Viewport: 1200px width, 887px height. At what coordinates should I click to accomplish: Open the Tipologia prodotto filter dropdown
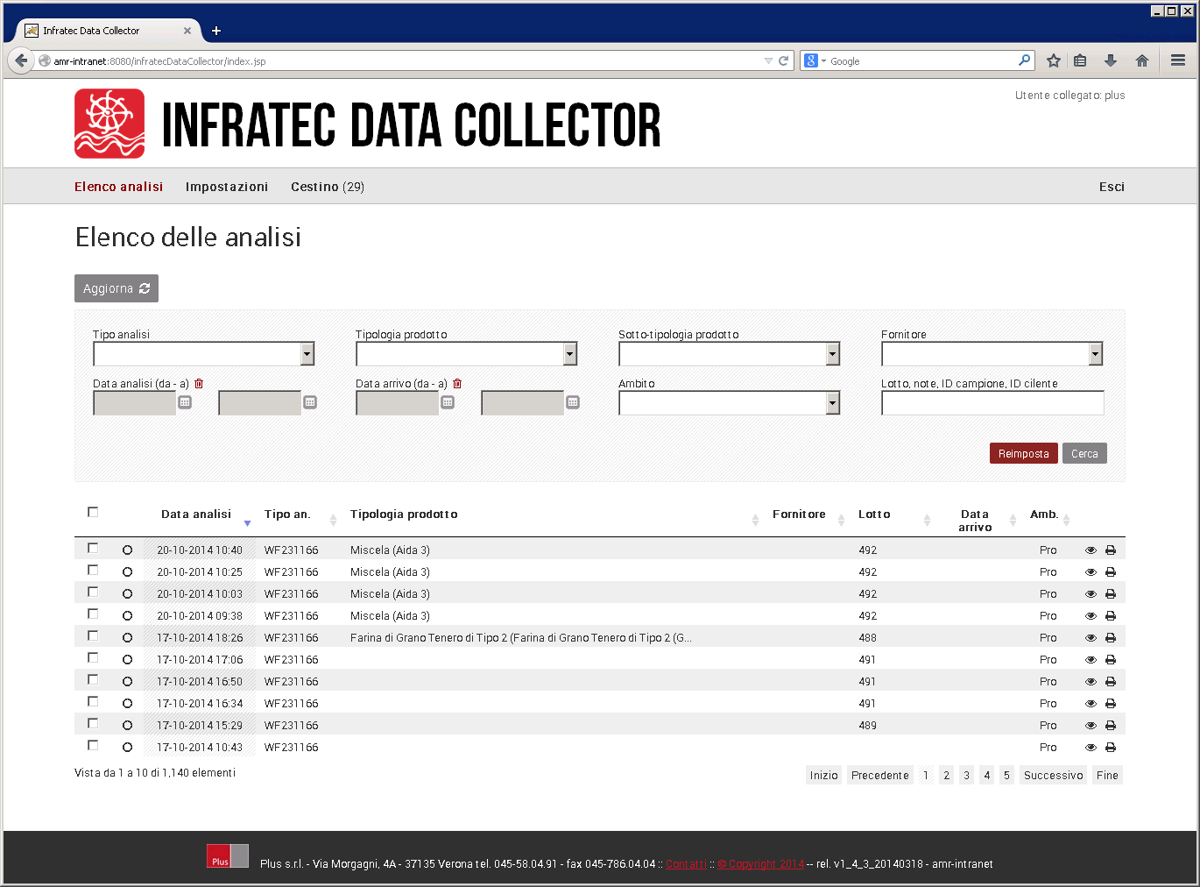point(466,353)
